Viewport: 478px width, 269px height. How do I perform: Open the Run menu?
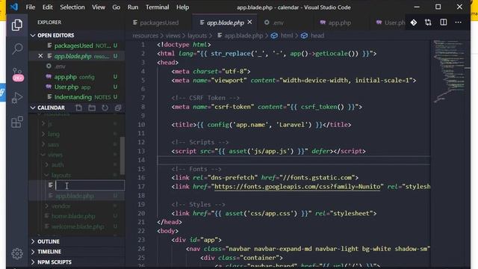click(133, 7)
